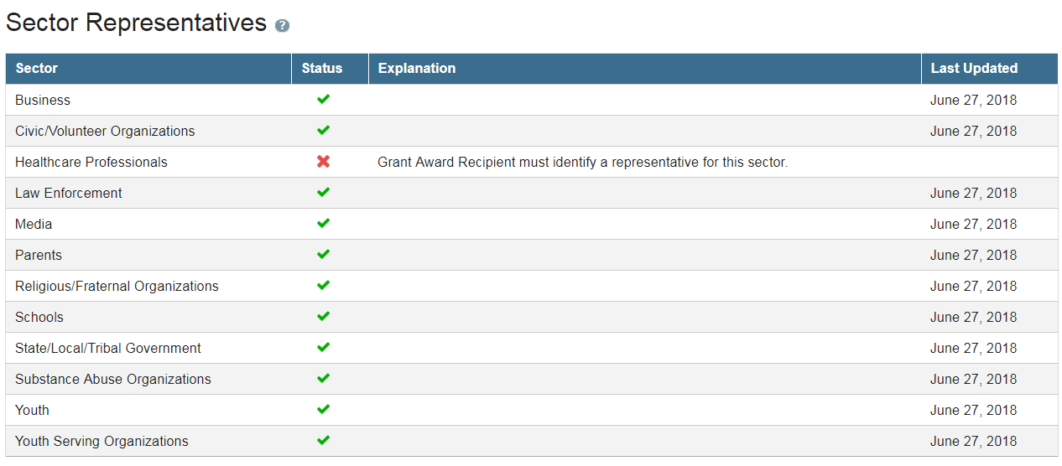The height and width of the screenshot is (466, 1062).
Task: Select the State/Local/Tribal Government sector name
Action: (x=108, y=349)
